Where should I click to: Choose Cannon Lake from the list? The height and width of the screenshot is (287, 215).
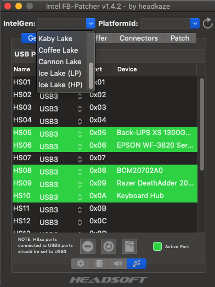[60, 61]
